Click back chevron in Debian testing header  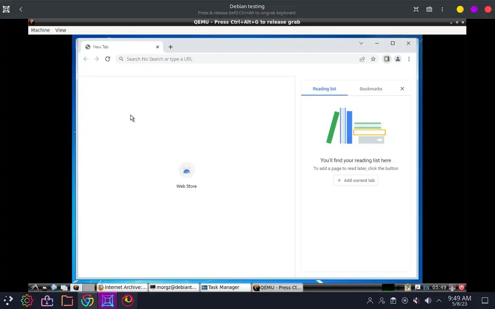coord(21,9)
